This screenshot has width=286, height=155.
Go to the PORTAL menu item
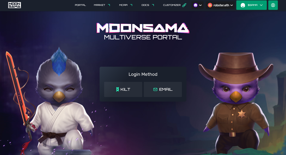click(x=80, y=5)
